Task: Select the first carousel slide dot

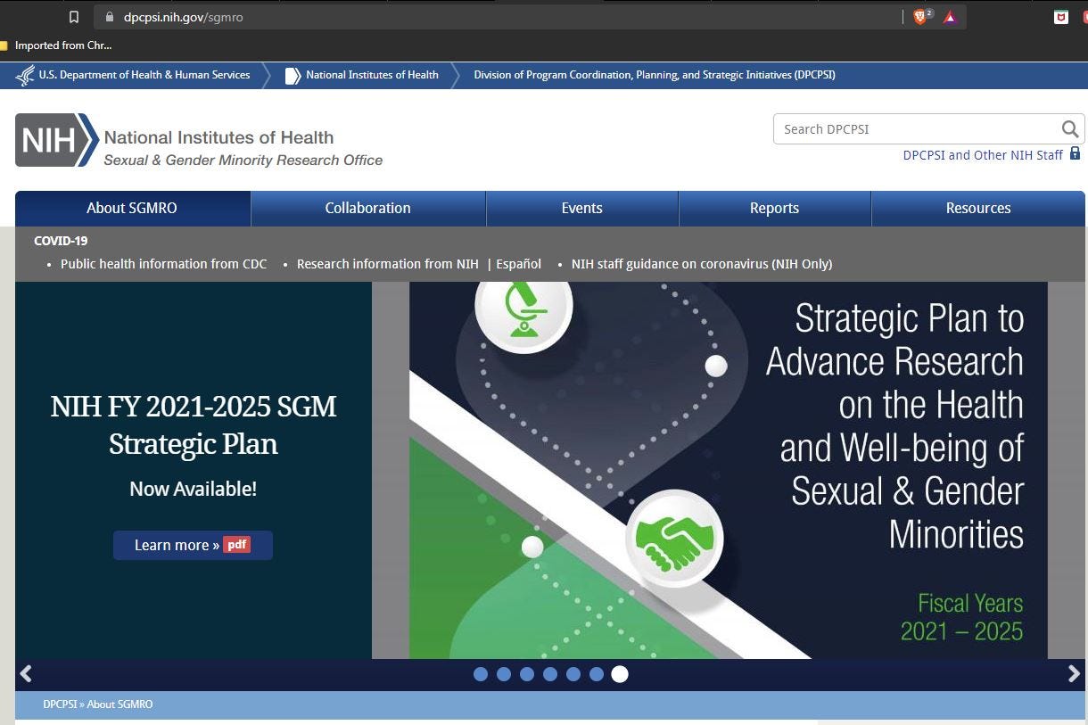Action: coord(481,674)
